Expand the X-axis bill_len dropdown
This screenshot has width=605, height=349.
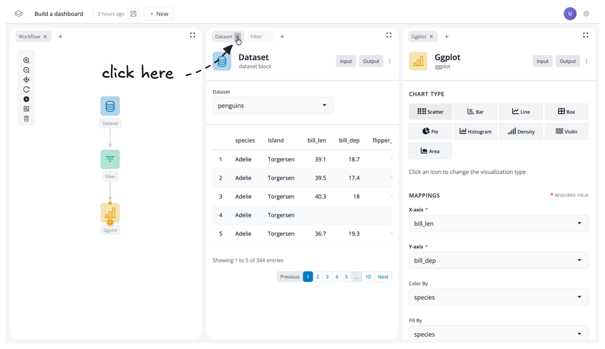point(498,223)
